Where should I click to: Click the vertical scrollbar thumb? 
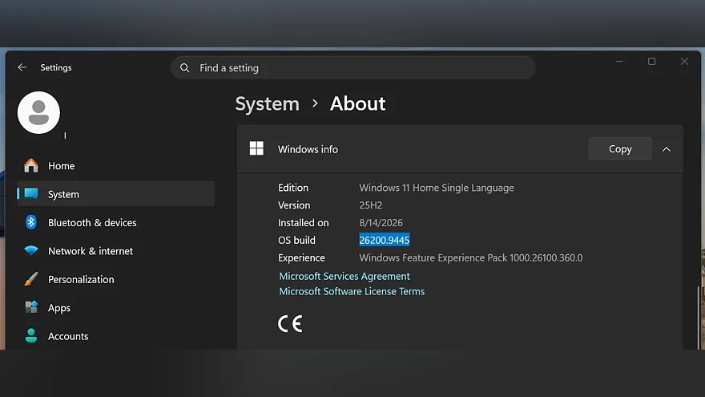(x=699, y=318)
